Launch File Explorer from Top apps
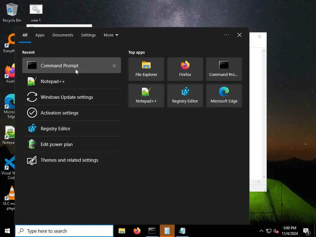The width and height of the screenshot is (316, 237). pos(146,69)
